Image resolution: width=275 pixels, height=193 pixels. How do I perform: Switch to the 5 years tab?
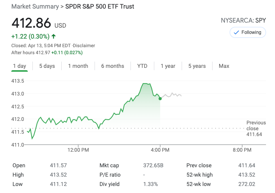pos(197,66)
